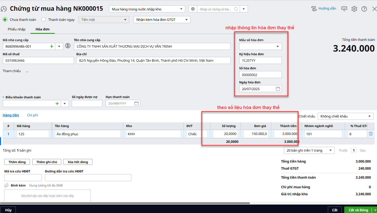Click the history clock icon beside title
The width and height of the screenshot is (377, 213).
[3, 9]
